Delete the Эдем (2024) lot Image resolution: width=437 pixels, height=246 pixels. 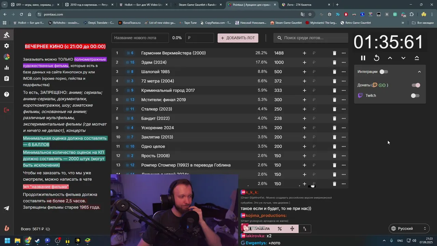point(334,63)
